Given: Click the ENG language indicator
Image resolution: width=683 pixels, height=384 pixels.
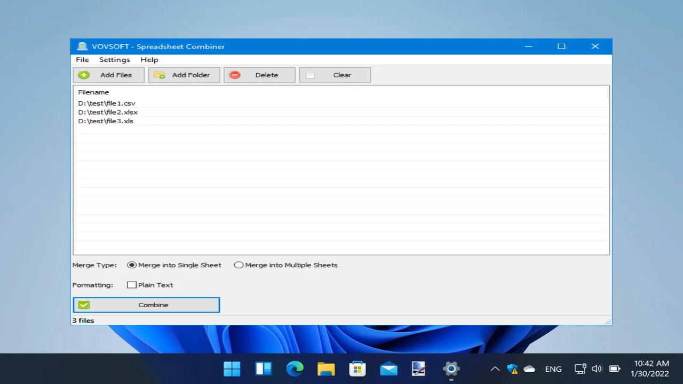Looking at the screenshot, I should [553, 369].
